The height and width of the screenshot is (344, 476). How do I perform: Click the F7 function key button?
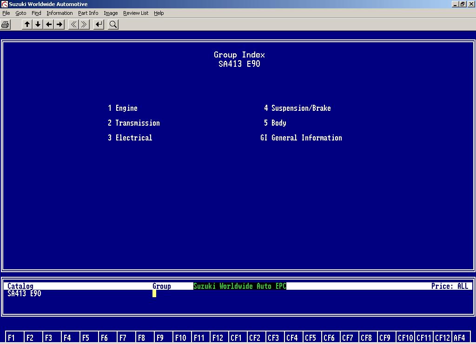pyautogui.click(x=126, y=338)
